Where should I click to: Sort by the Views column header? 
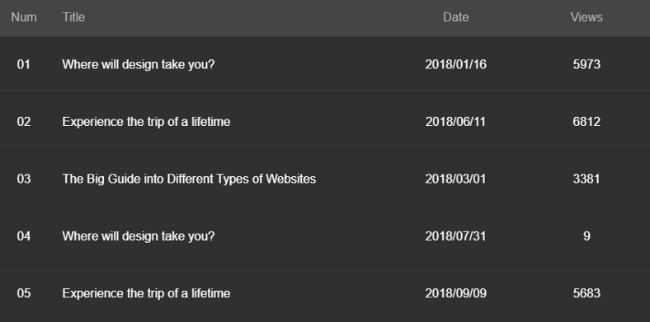coord(586,17)
